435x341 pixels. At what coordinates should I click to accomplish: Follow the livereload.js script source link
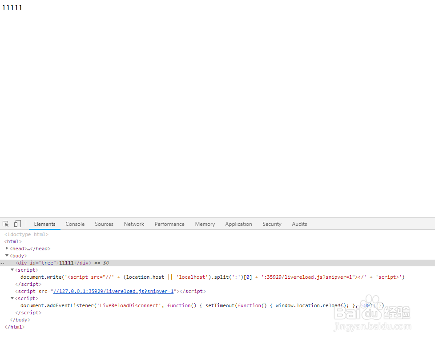(x=113, y=291)
